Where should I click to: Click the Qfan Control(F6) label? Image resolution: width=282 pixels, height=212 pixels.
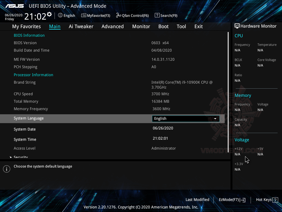point(135,16)
